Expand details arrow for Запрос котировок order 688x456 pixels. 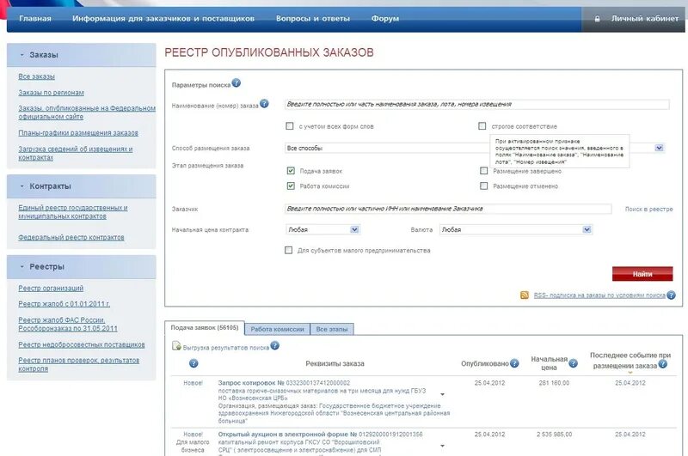pos(442,394)
